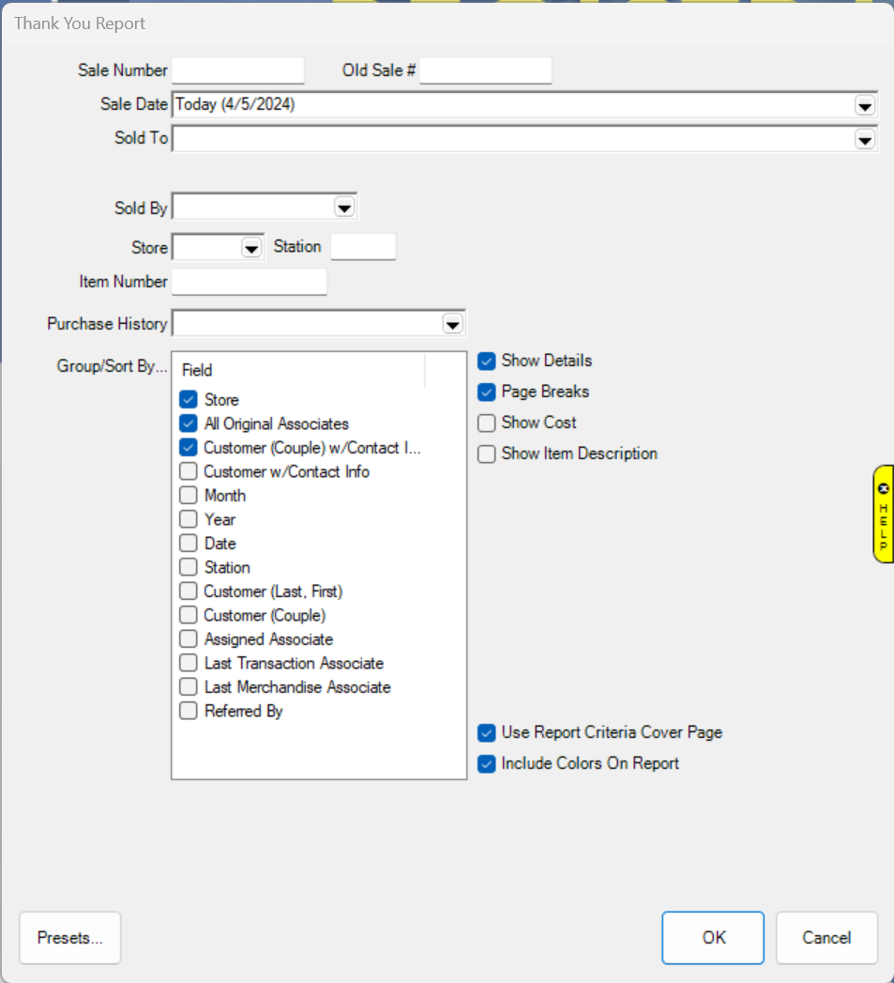Uncheck Include Colors On Report
Viewport: 894px width, 983px height.
point(487,764)
